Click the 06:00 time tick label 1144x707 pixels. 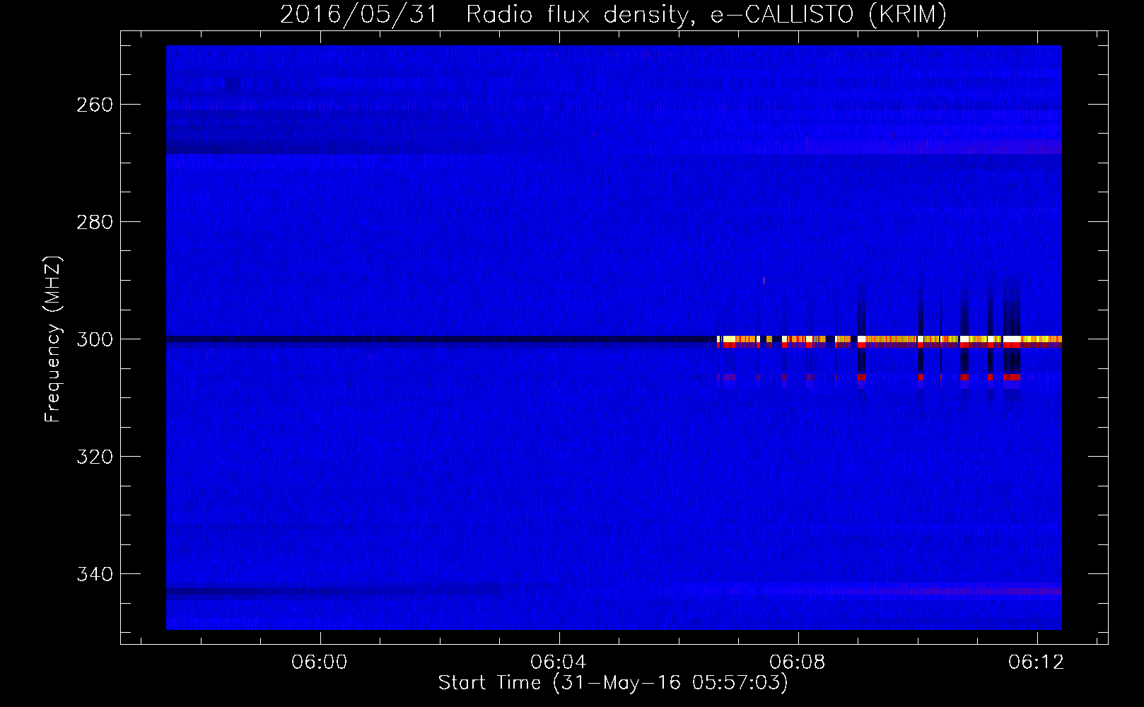(320, 662)
